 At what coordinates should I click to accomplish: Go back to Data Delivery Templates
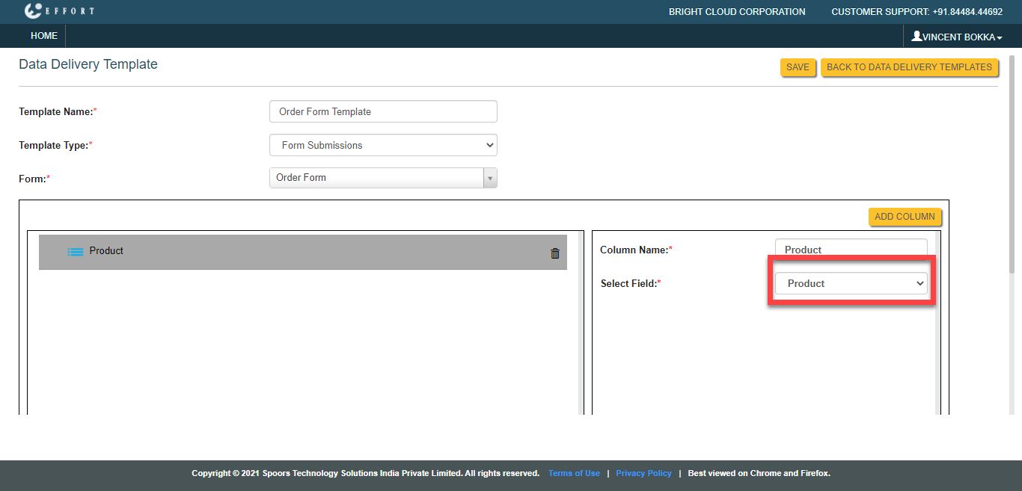click(x=909, y=67)
